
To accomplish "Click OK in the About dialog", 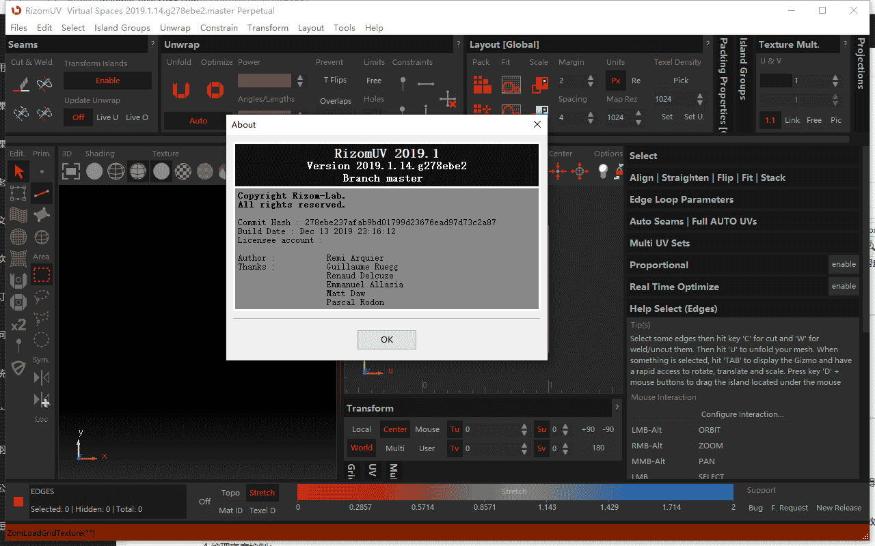I will pos(386,340).
